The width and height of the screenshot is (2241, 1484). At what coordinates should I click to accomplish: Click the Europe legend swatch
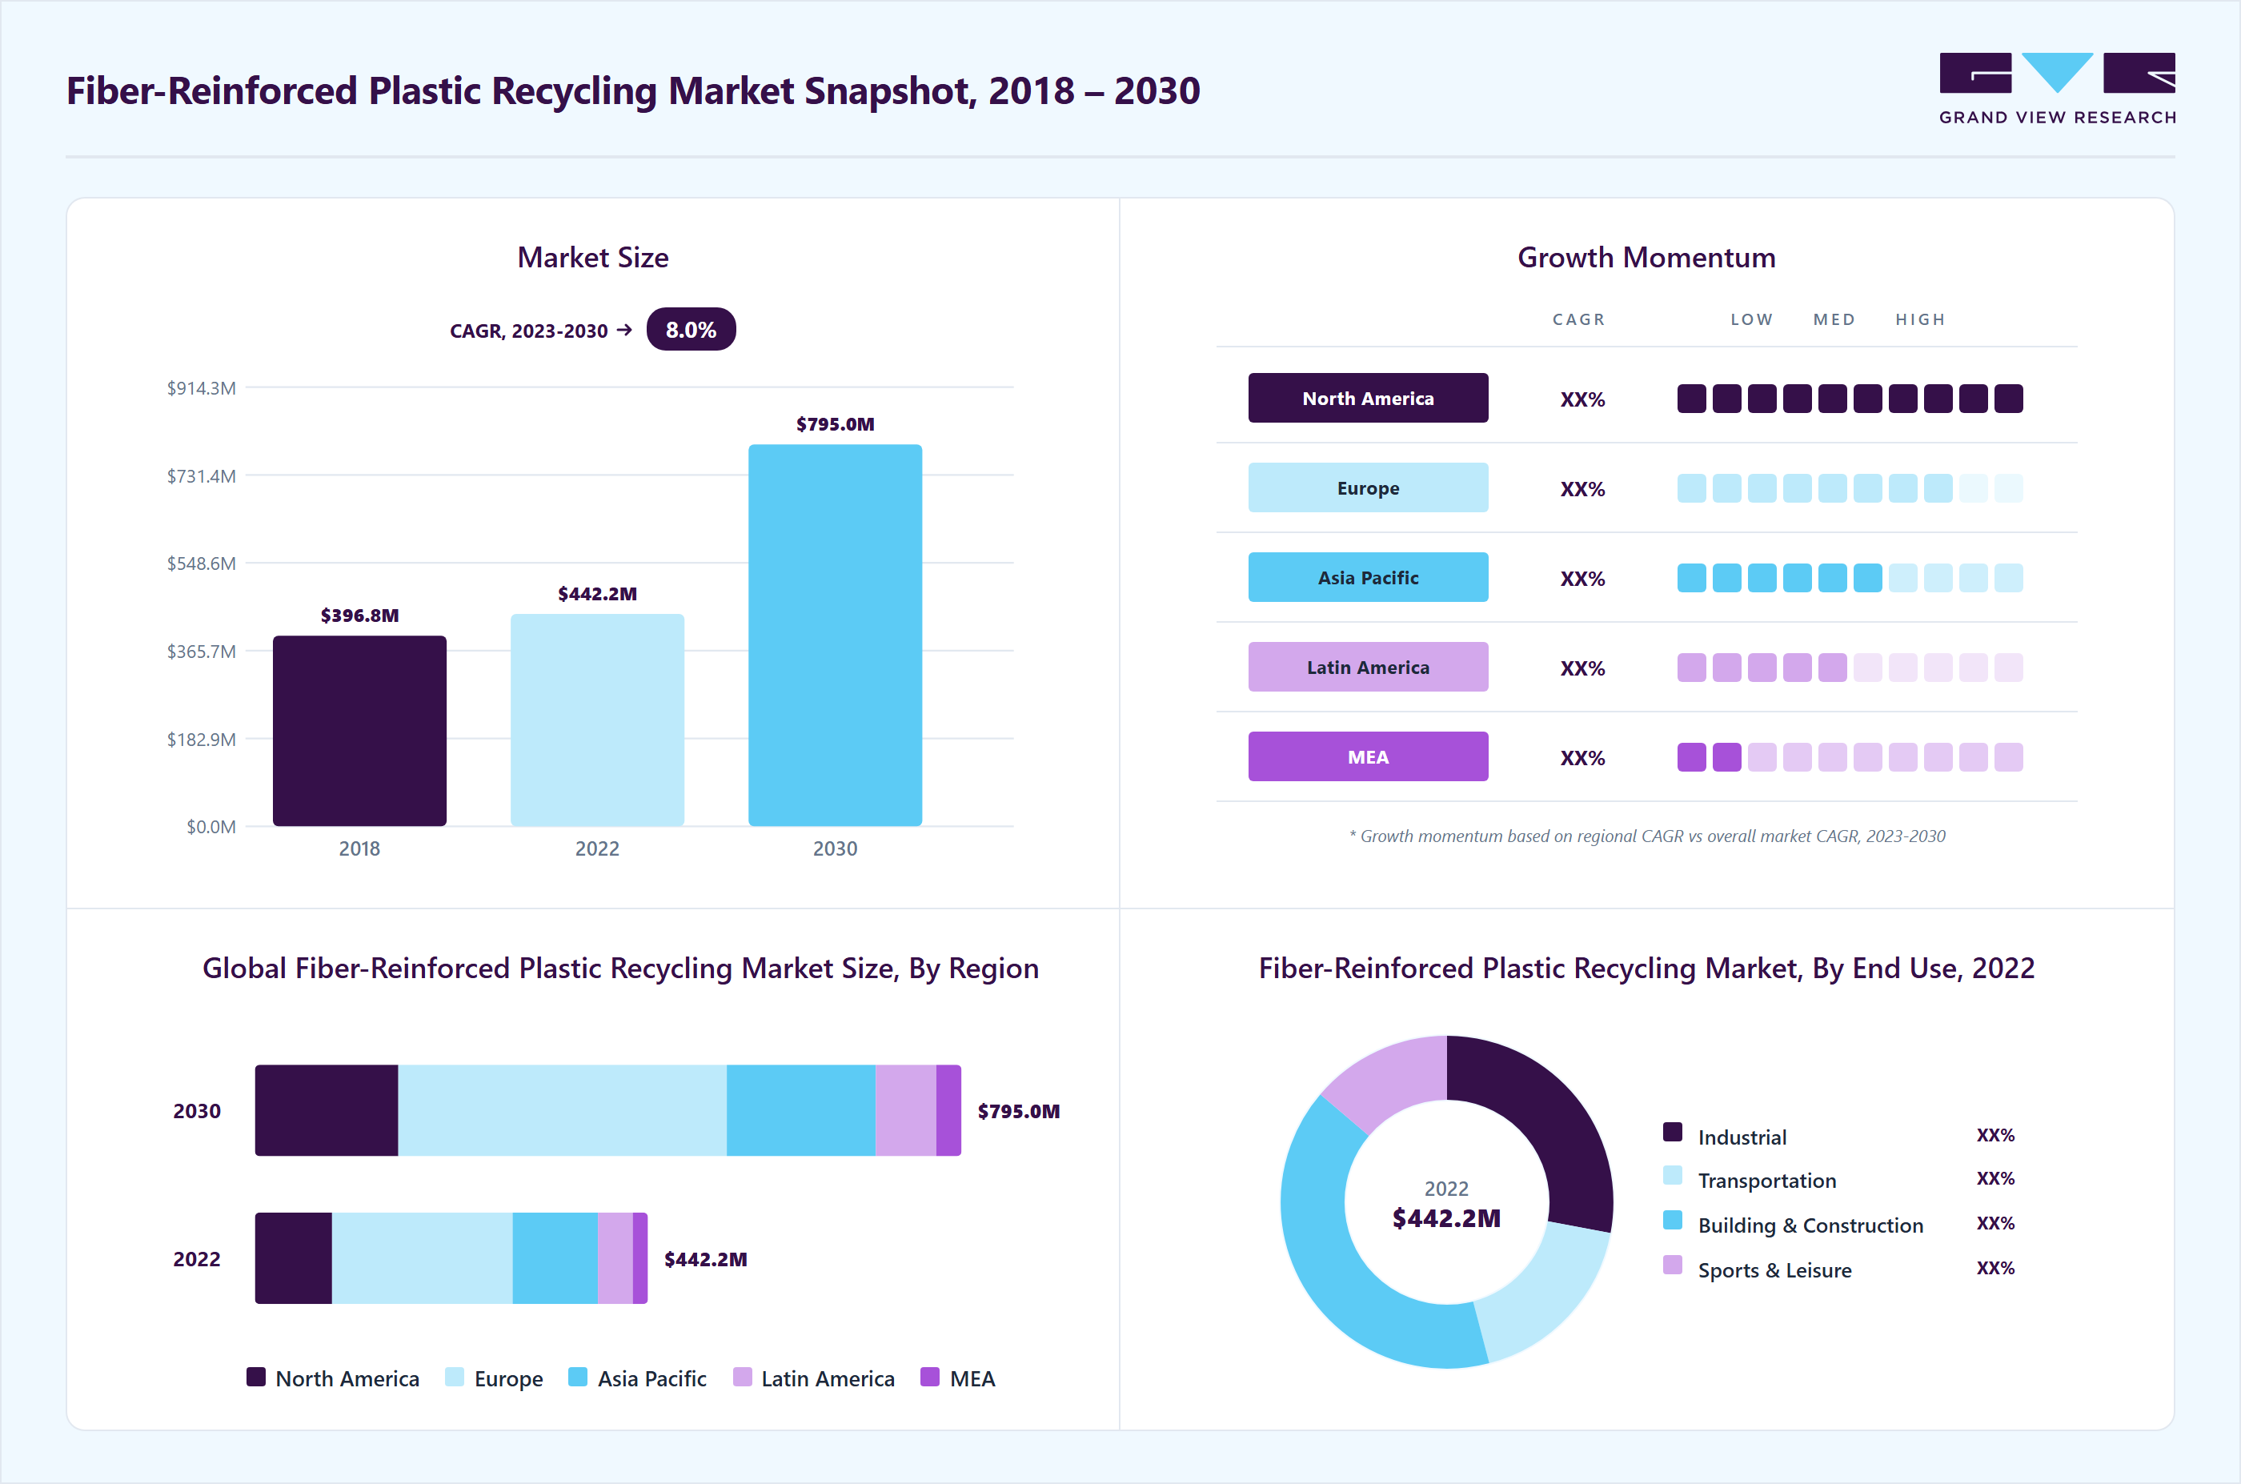click(x=455, y=1377)
